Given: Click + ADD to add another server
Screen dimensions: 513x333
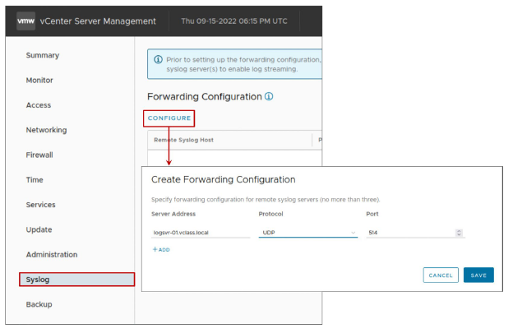Looking at the screenshot, I should [x=161, y=249].
